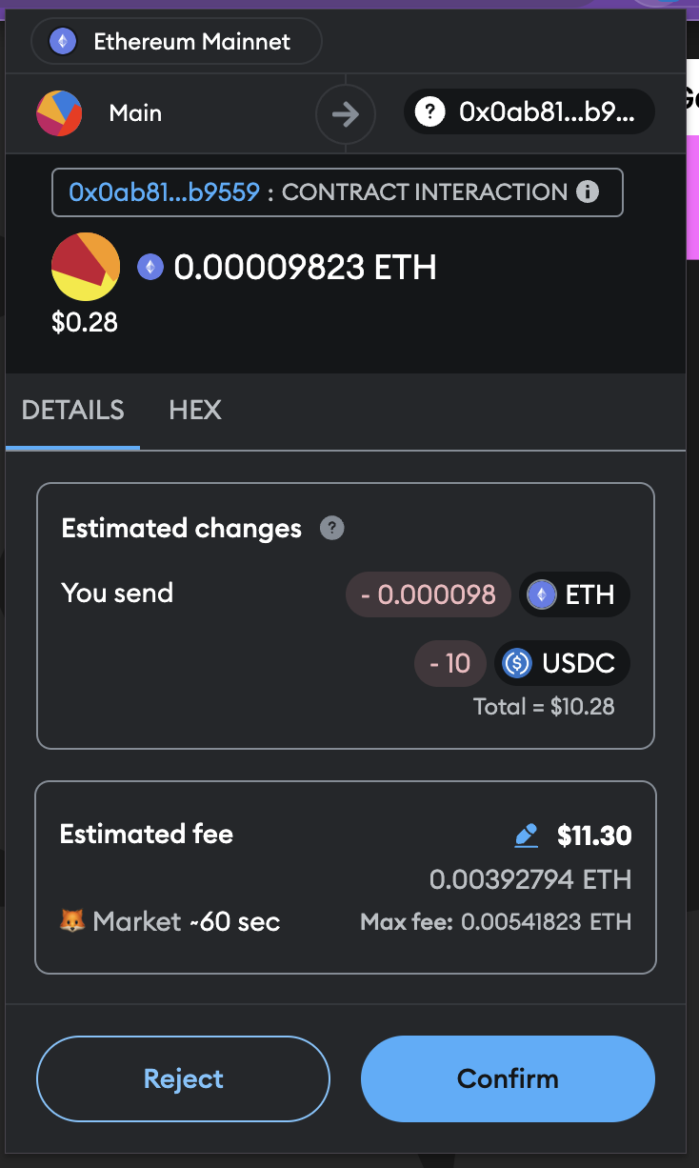The image size is (699, 1168).
Task: Confirm the transaction
Action: [x=508, y=1078]
